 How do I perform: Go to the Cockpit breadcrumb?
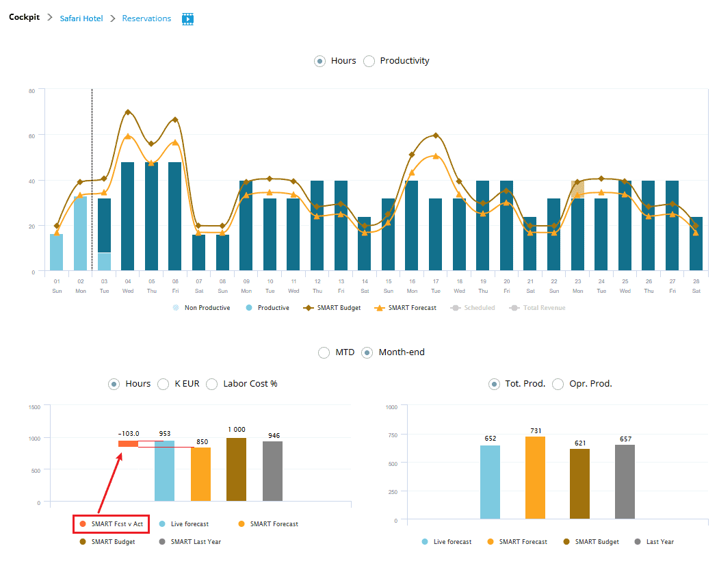(24, 18)
